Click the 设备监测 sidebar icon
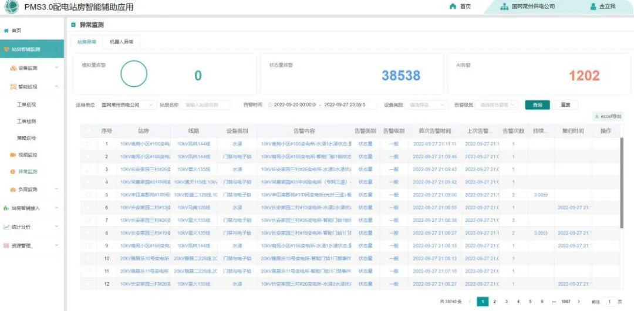 13,68
